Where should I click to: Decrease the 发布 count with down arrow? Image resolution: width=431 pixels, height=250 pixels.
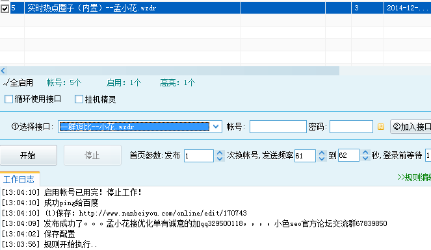[x=220, y=159]
